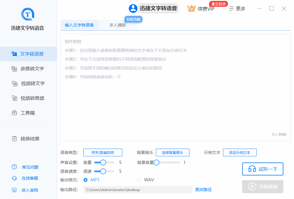The image size is (294, 199).
Task: Click the 工具箱 toolbox icon
Action: click(x=14, y=113)
